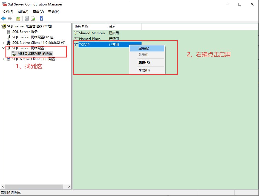The width and height of the screenshot is (259, 196).
Task: Maximize the Configuration Manager window
Action: pos(240,4)
